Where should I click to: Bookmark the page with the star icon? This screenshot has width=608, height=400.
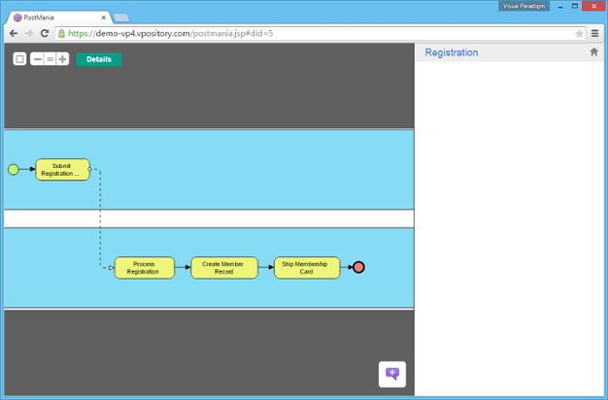point(579,34)
